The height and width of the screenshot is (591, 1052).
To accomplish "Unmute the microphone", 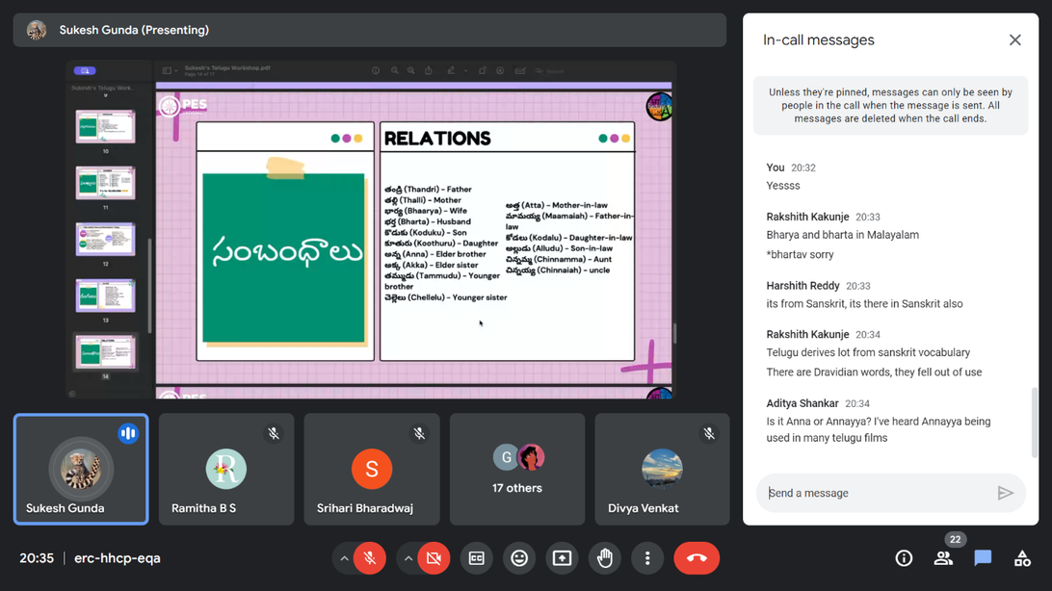I will [x=370, y=558].
